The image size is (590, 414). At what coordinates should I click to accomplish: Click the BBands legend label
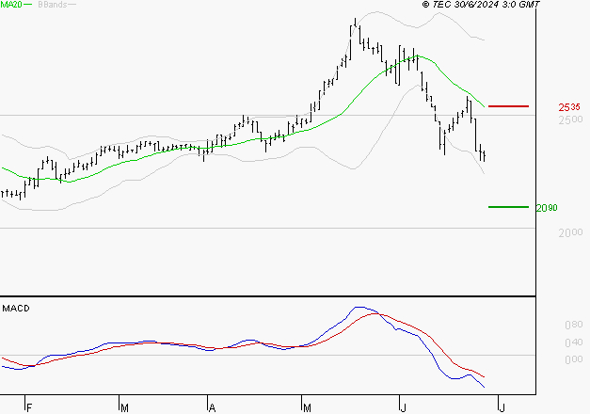point(53,5)
